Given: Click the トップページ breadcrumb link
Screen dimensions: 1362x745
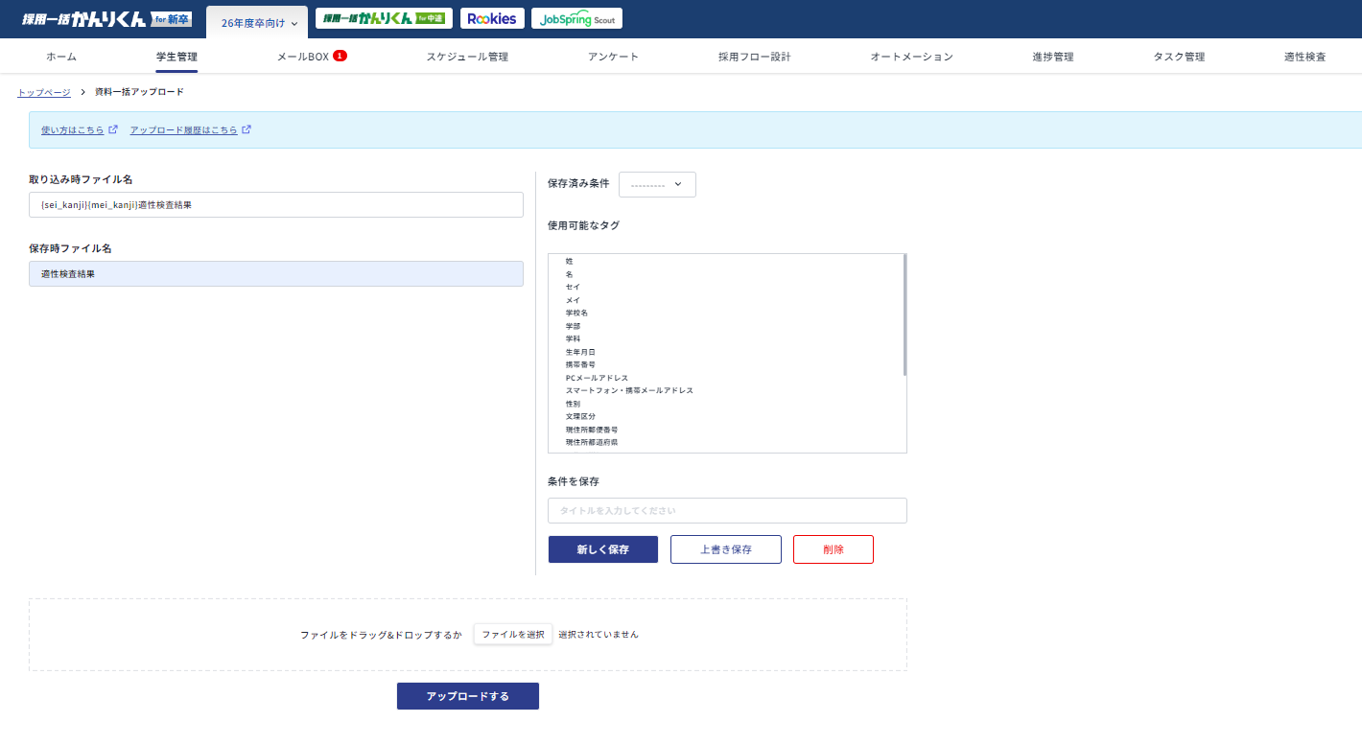Looking at the screenshot, I should [x=44, y=92].
